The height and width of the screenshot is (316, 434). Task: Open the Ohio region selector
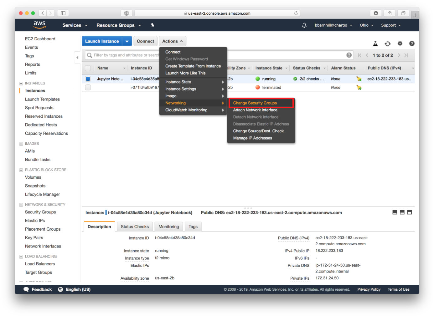366,25
